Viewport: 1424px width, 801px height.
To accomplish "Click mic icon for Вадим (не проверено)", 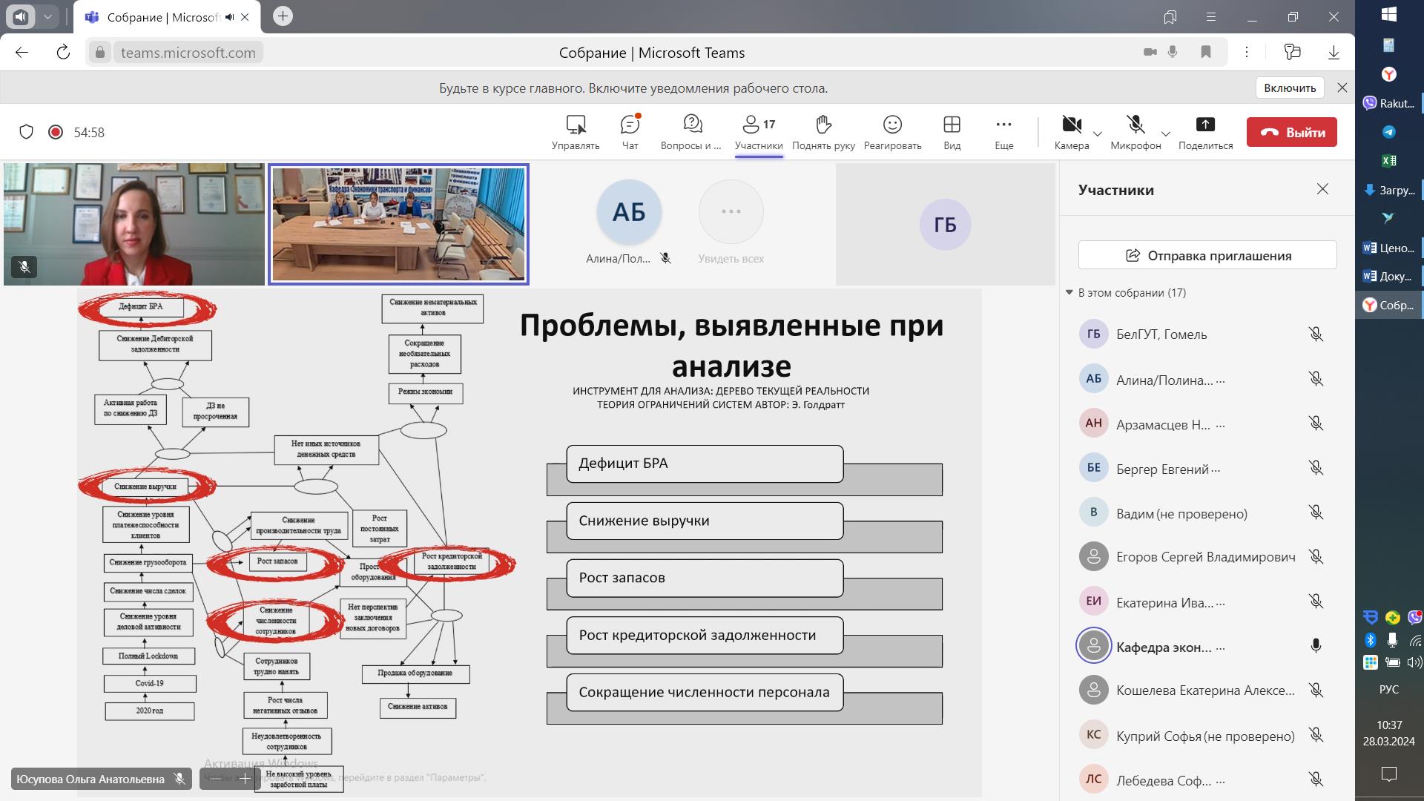I will coord(1316,512).
